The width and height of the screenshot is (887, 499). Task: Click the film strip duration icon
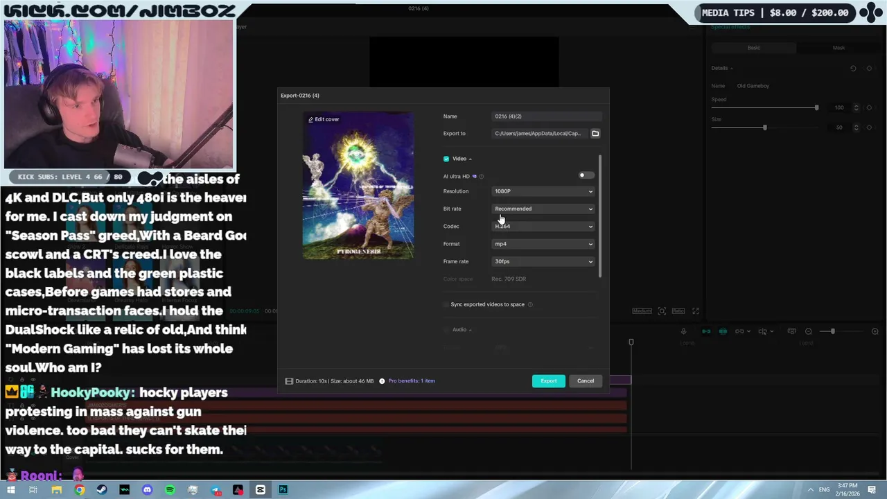(x=289, y=380)
